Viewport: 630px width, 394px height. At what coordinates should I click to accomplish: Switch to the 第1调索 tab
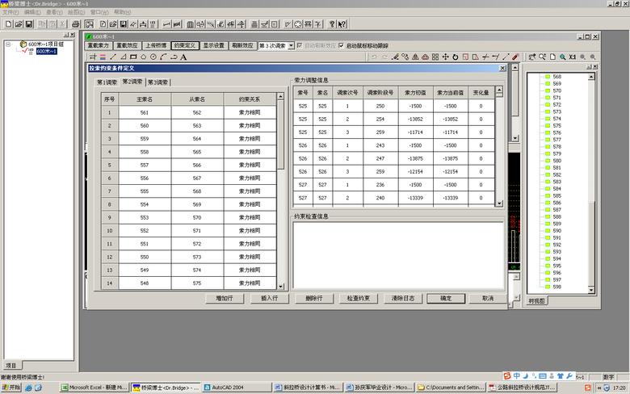click(107, 82)
